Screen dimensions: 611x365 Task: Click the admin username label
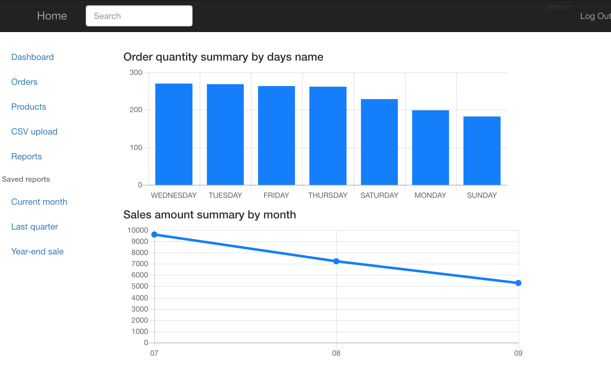[559, 7]
